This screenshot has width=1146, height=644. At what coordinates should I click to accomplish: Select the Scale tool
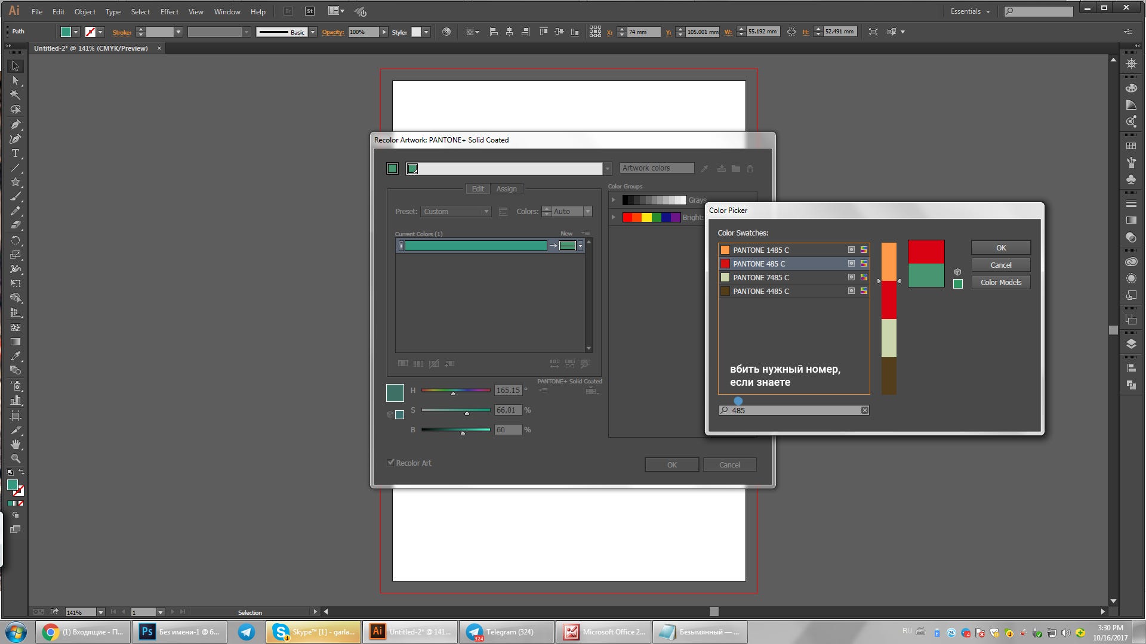click(x=16, y=255)
